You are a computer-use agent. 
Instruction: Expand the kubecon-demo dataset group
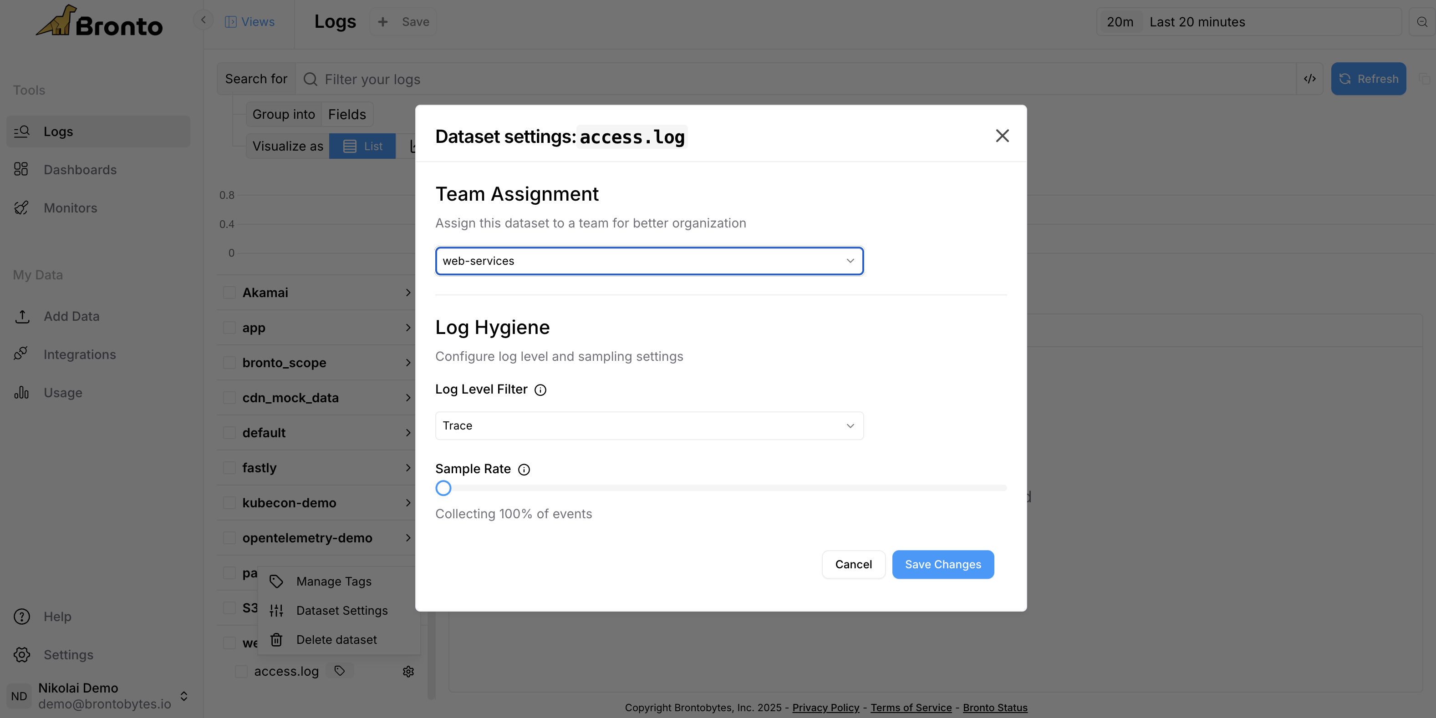click(x=408, y=503)
